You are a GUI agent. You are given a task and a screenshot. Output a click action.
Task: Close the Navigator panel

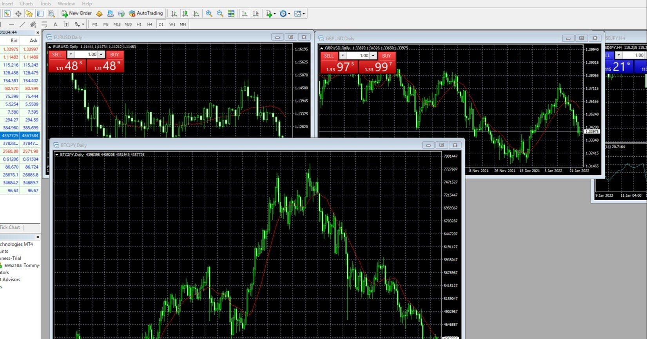(x=38, y=237)
